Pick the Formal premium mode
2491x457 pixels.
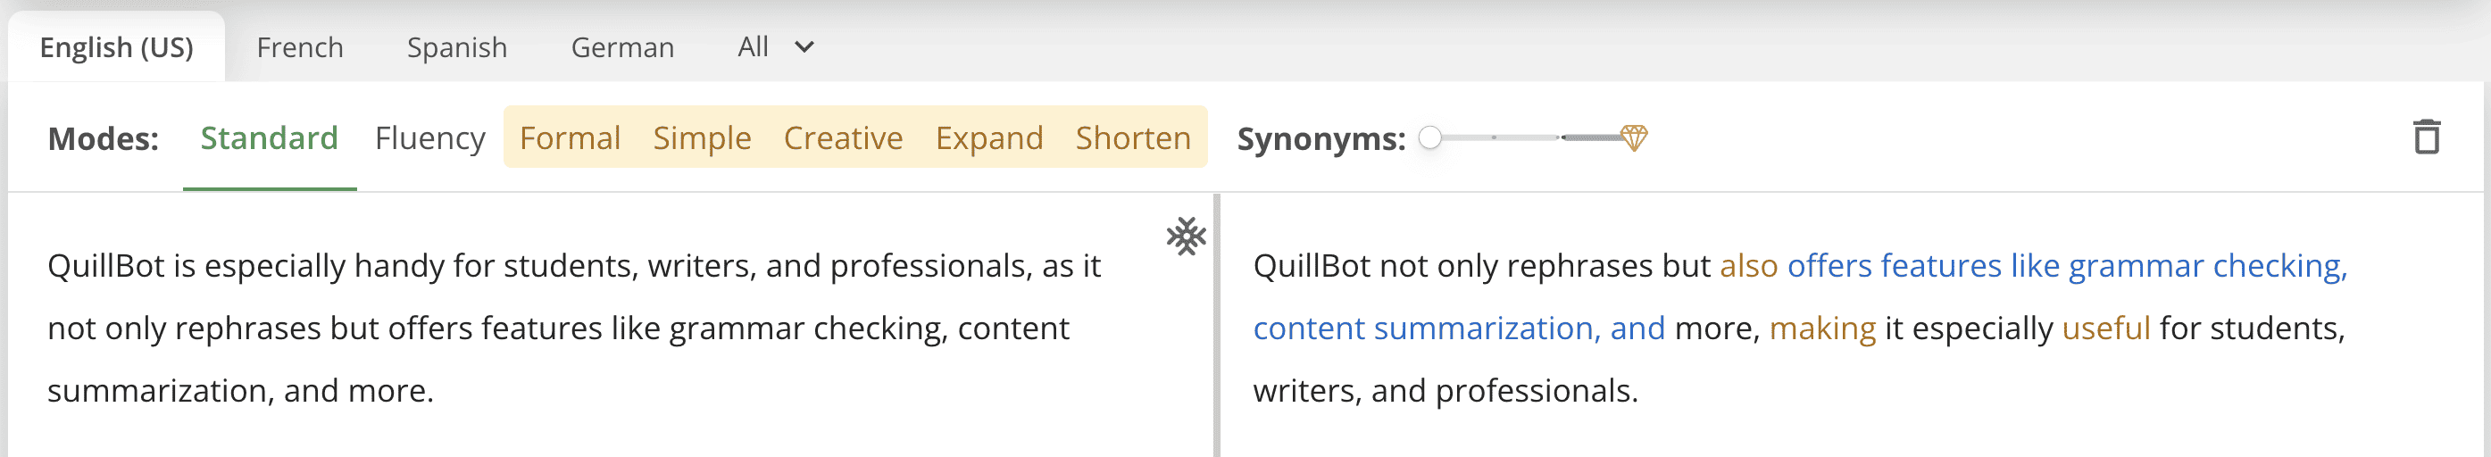[570, 138]
